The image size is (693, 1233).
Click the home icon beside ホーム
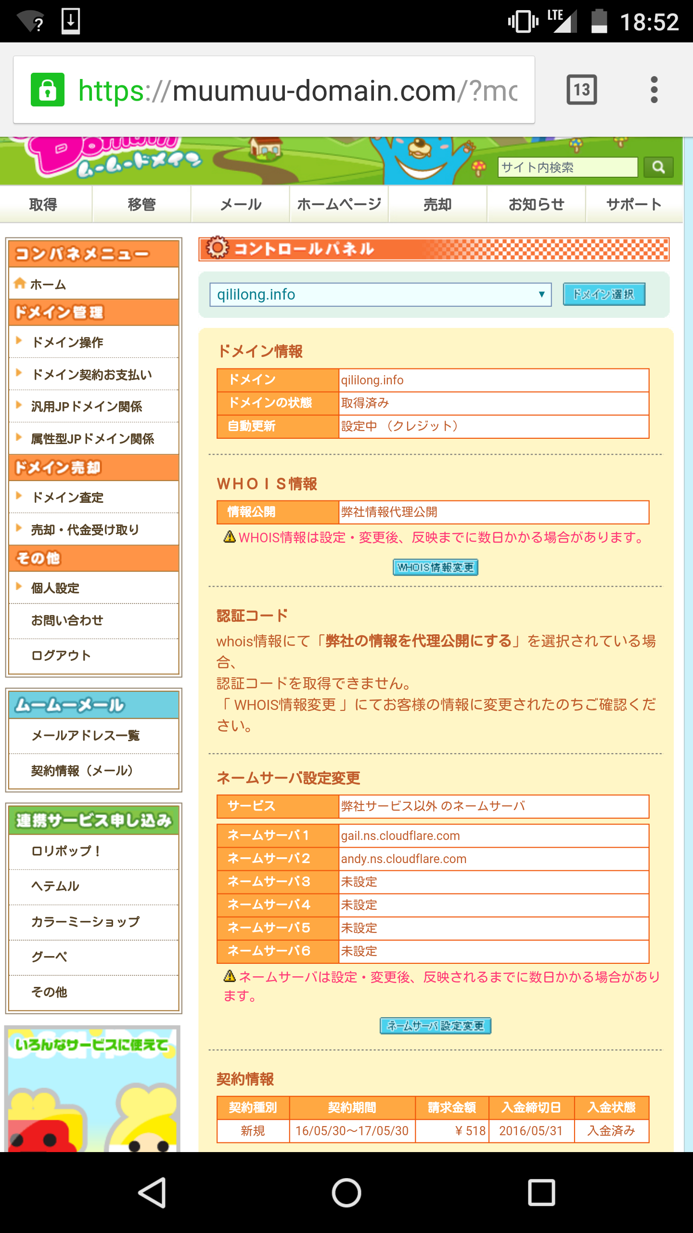point(20,283)
